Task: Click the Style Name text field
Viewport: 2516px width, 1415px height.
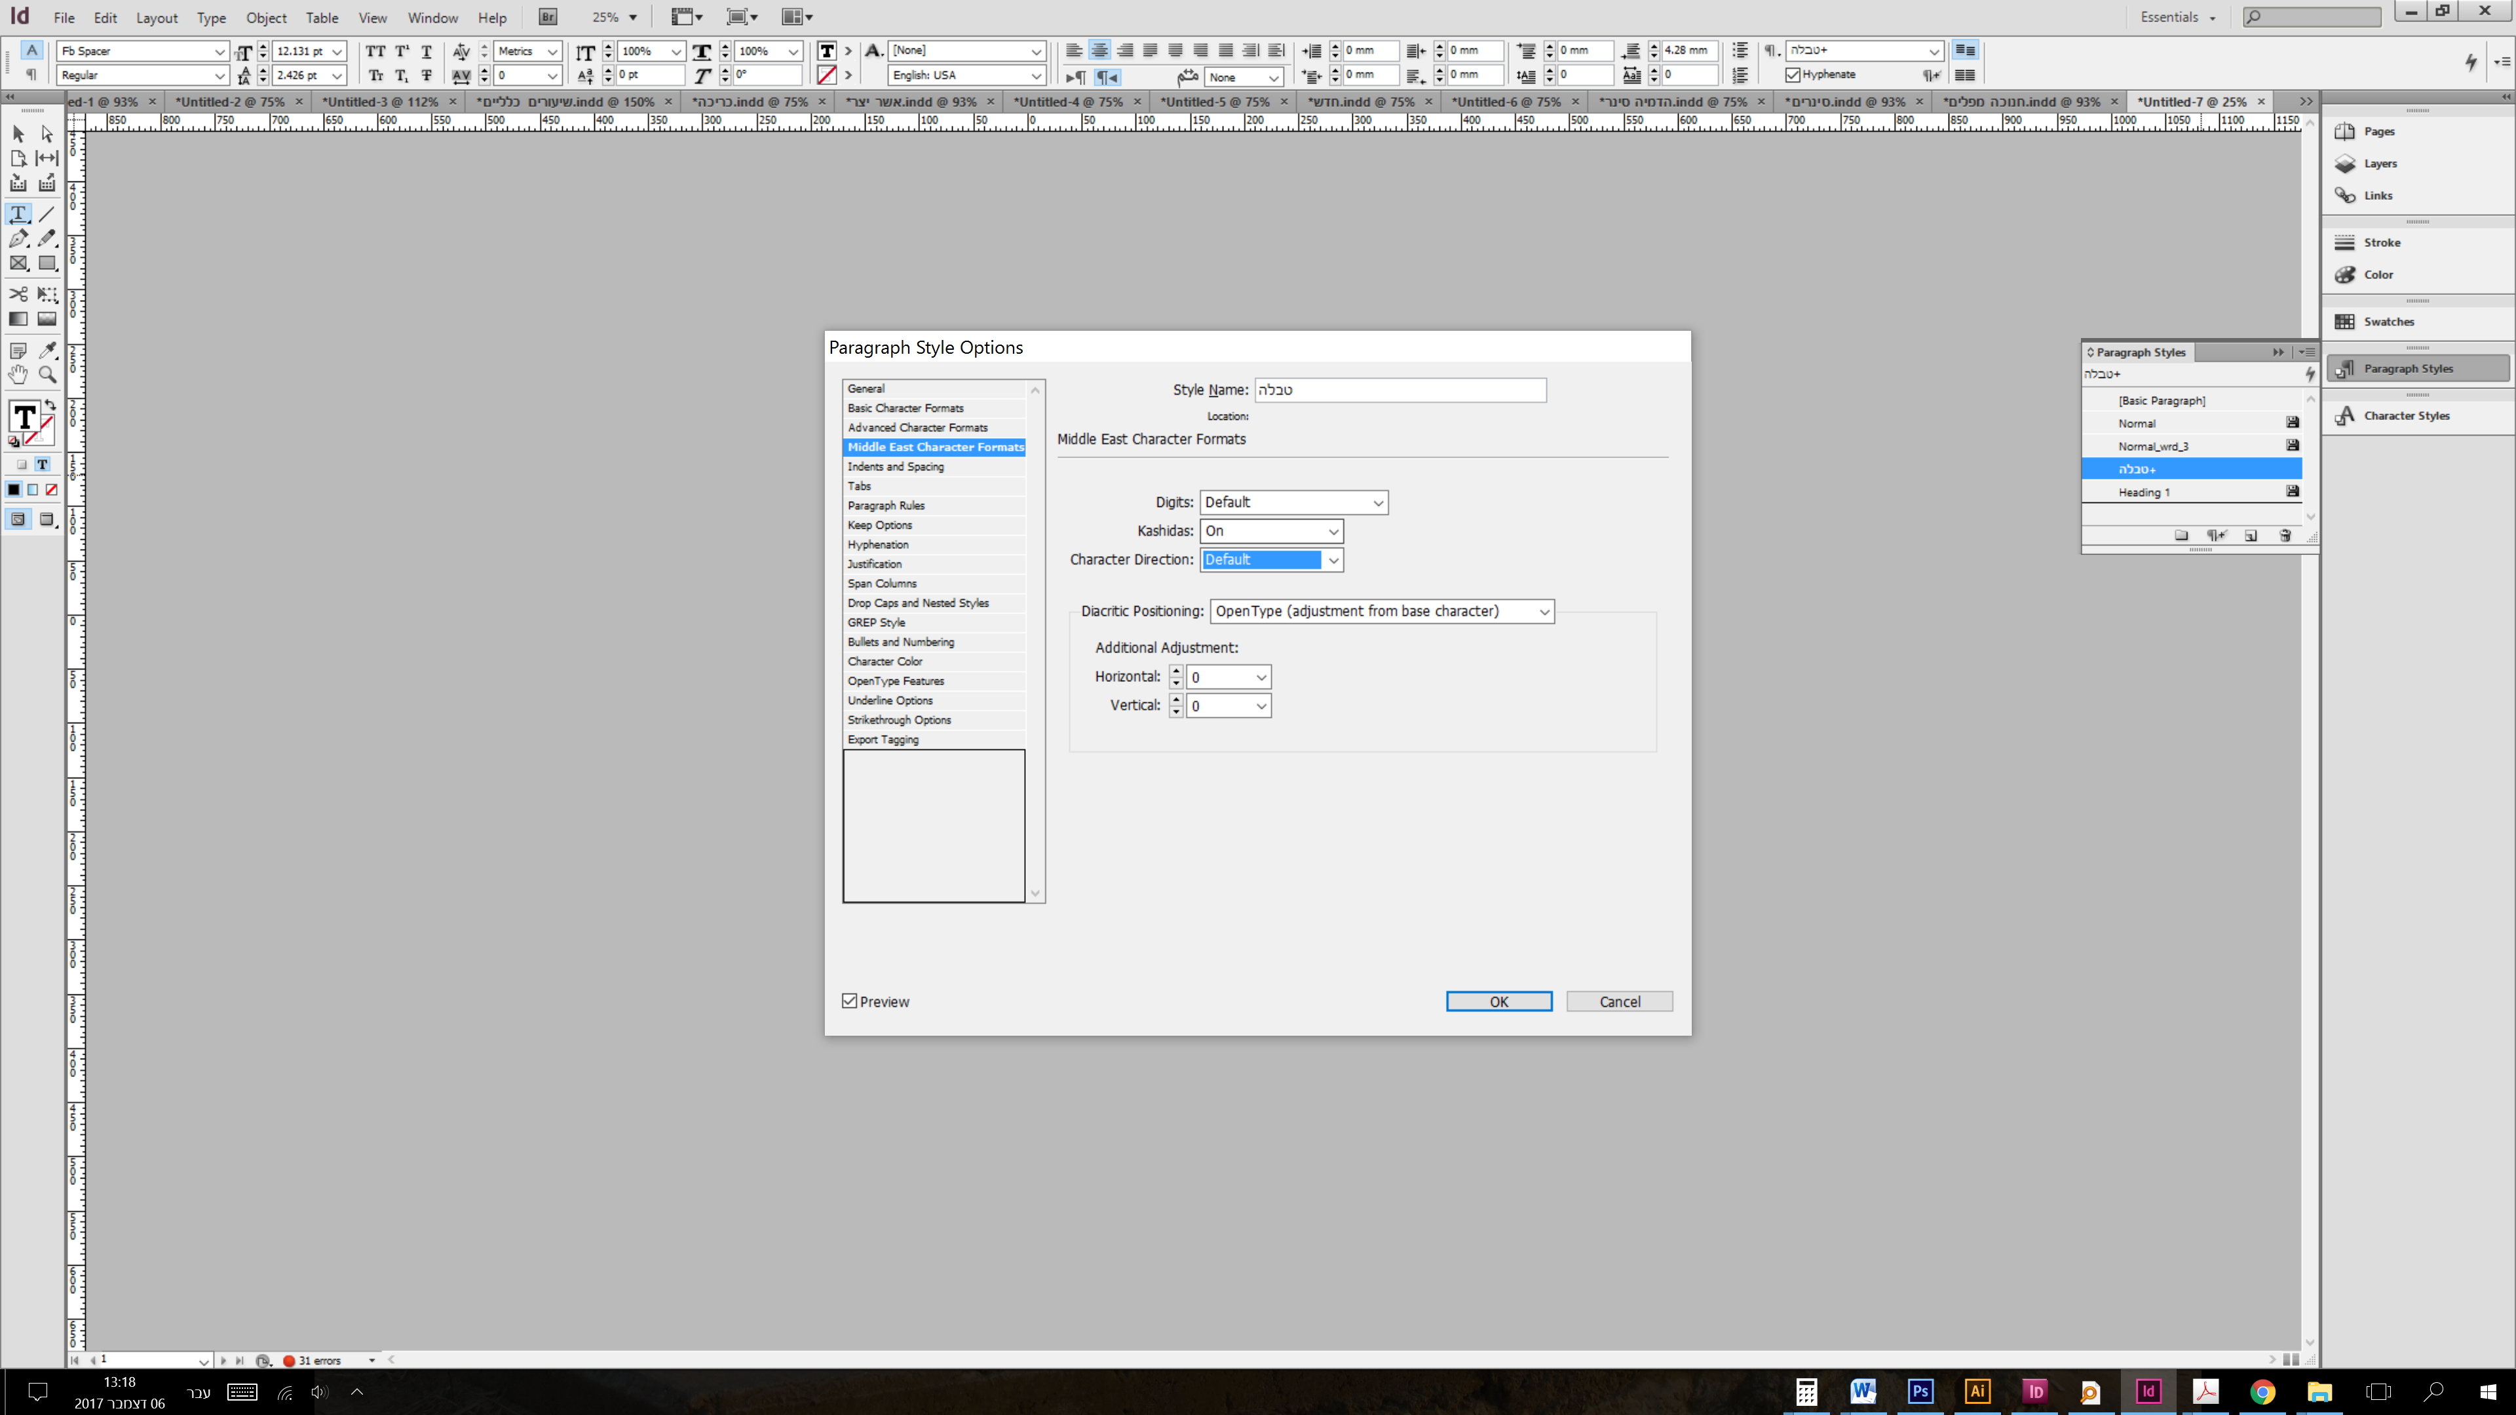Action: (1400, 390)
